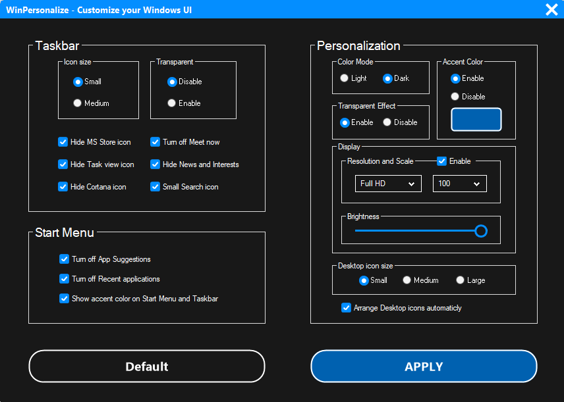Set Desktop icon size to Large
Screen dimensions: 564x402
[x=460, y=280]
